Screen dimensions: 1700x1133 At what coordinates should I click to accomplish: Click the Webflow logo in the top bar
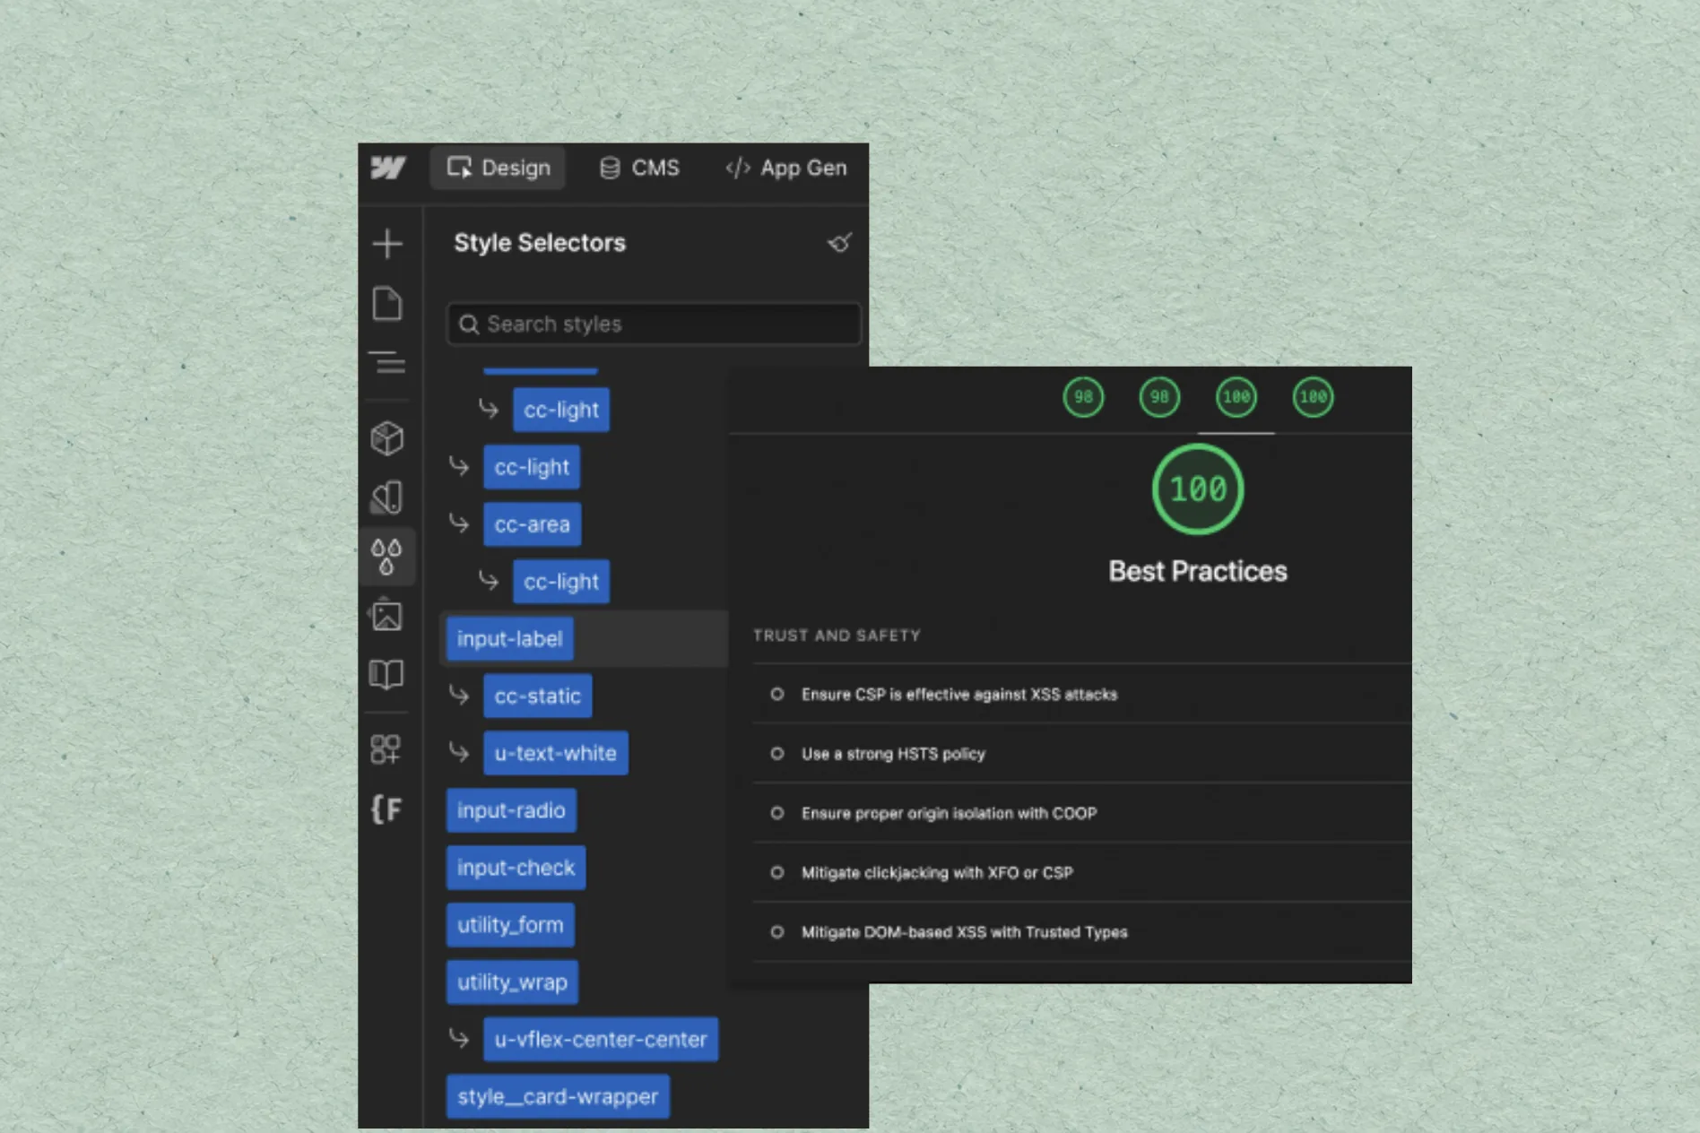tap(388, 168)
